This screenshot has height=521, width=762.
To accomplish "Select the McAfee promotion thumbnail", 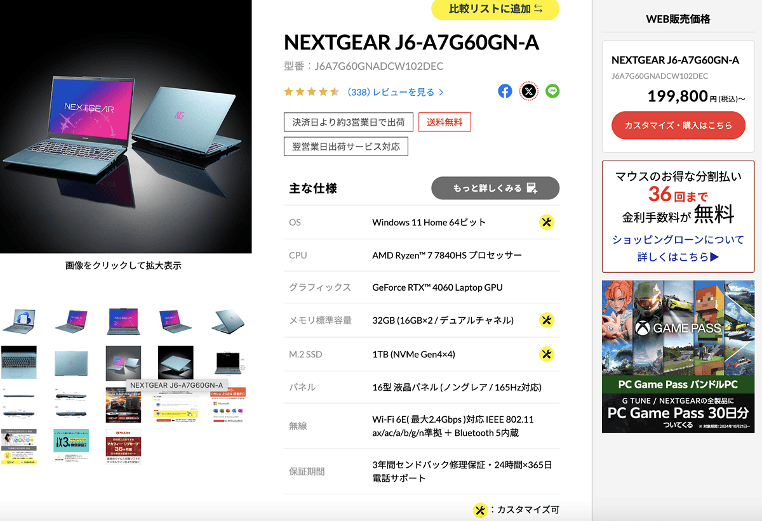I will (x=123, y=446).
